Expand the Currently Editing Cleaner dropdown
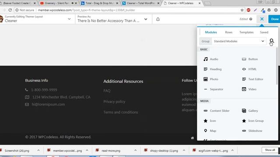 69,19
